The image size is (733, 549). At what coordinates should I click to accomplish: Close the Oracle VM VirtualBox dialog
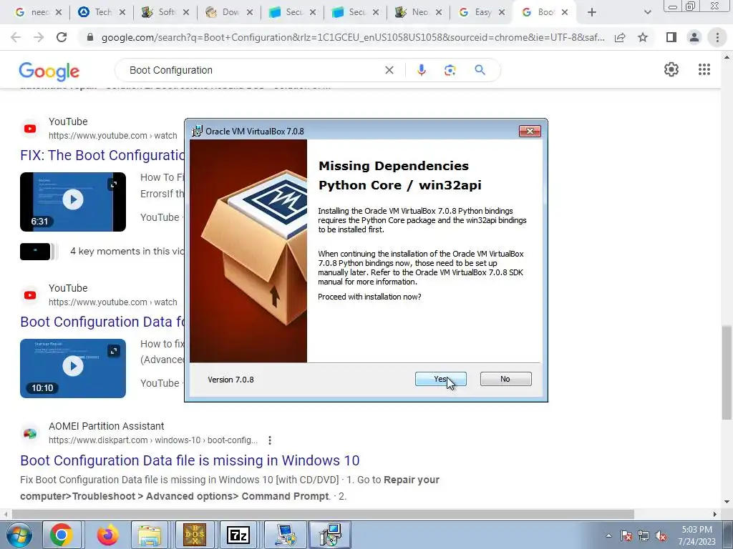coord(530,132)
